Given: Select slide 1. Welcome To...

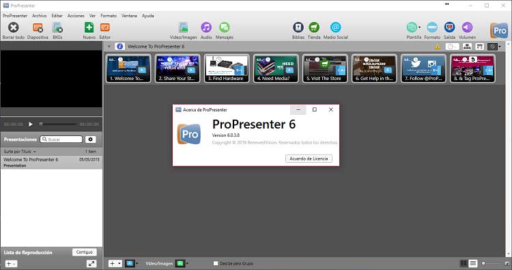Looking at the screenshot, I should point(128,68).
